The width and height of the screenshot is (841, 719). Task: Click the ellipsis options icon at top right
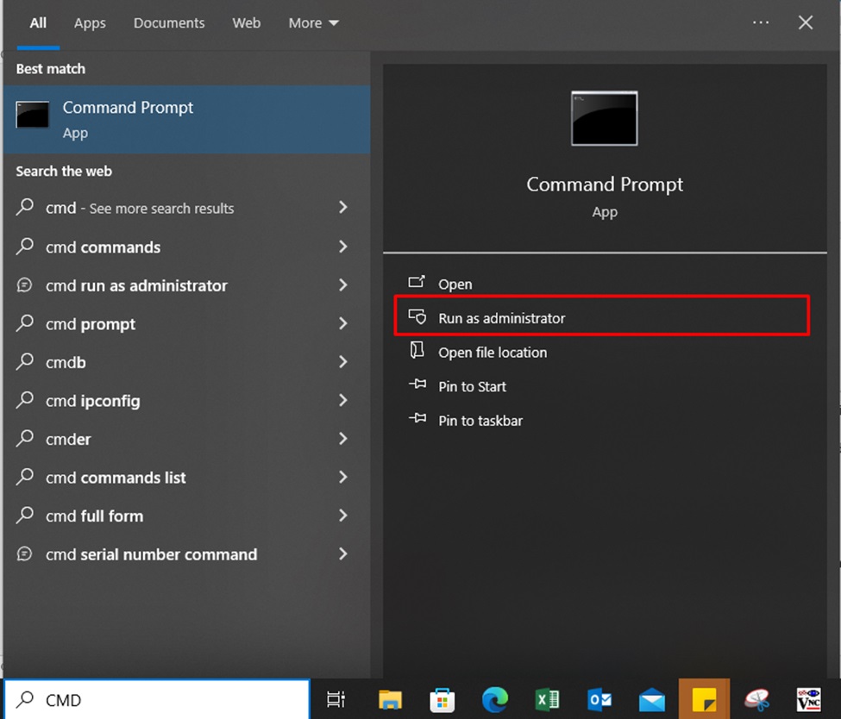click(x=760, y=22)
